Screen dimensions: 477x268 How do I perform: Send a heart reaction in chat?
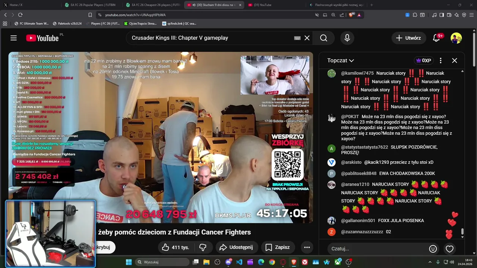[449, 249]
